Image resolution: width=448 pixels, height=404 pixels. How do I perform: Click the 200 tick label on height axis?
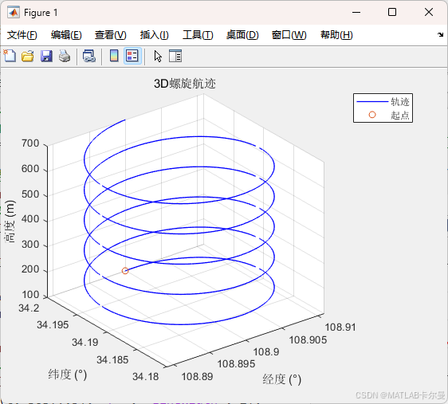click(x=30, y=269)
